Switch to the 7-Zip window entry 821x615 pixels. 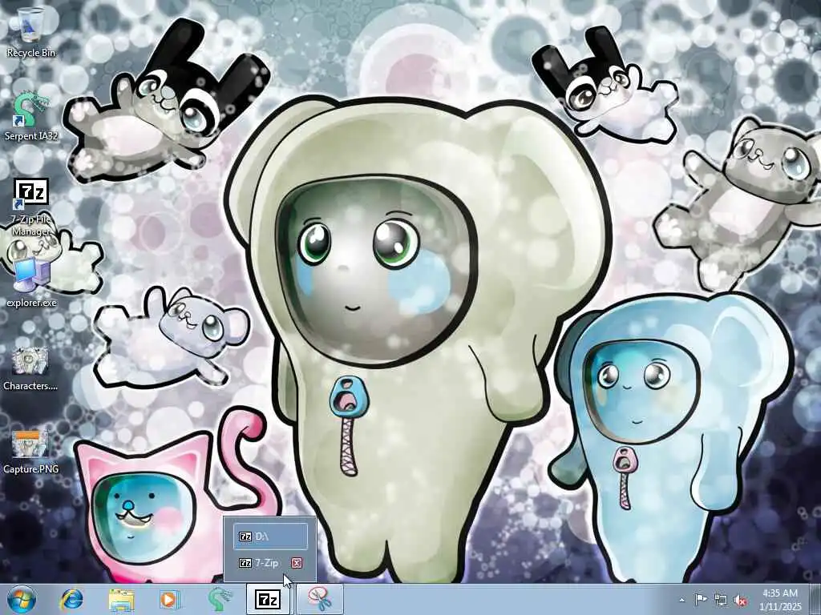tap(267, 563)
